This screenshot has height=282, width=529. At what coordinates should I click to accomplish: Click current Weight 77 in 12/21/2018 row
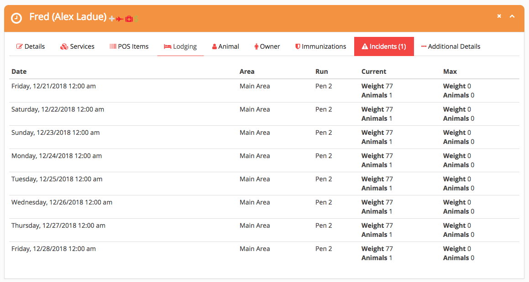[377, 86]
